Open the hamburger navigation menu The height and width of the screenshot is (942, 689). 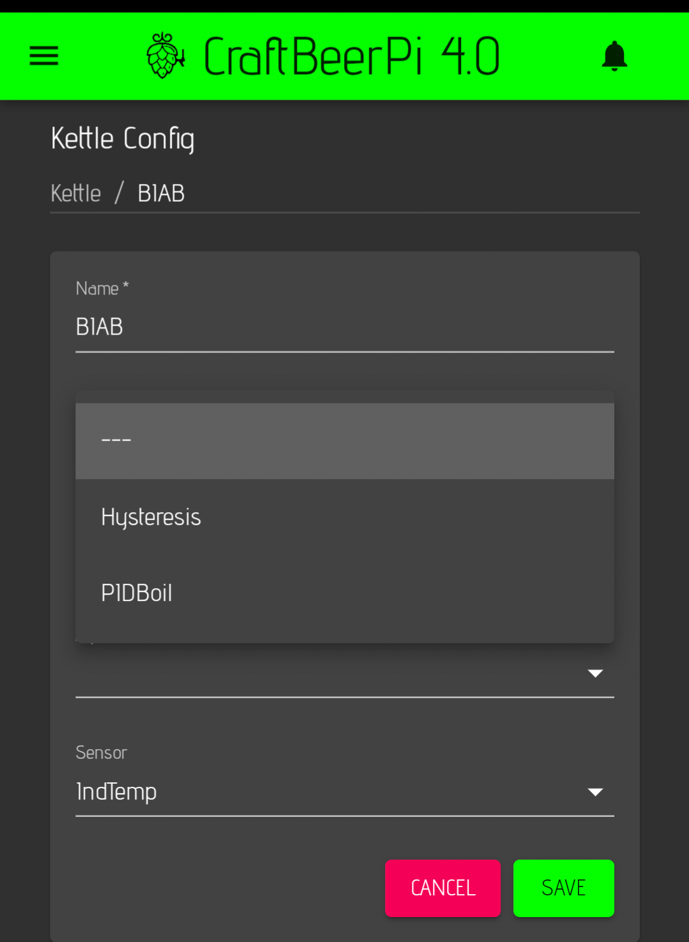(43, 56)
